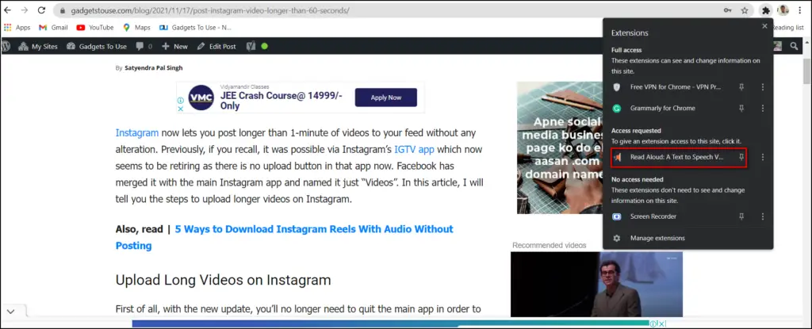
Task: Click the admin bar search magnifier
Action: pyautogui.click(x=794, y=46)
